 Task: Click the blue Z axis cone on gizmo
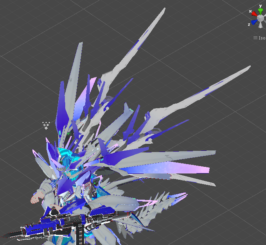tap(254, 22)
